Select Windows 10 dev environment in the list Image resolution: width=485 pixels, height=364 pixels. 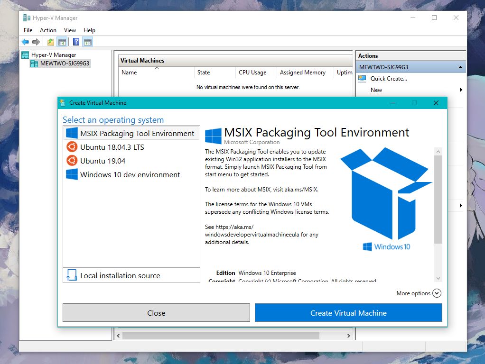pos(131,174)
